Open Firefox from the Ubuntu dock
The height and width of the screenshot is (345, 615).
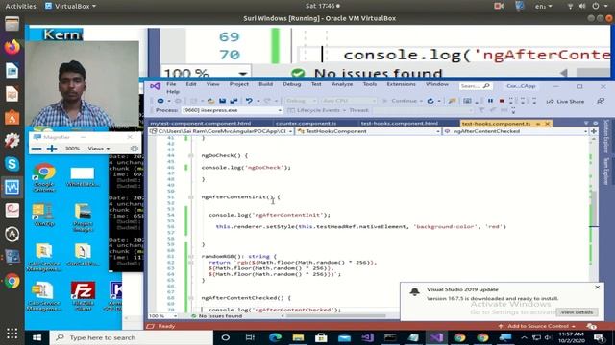[12, 47]
